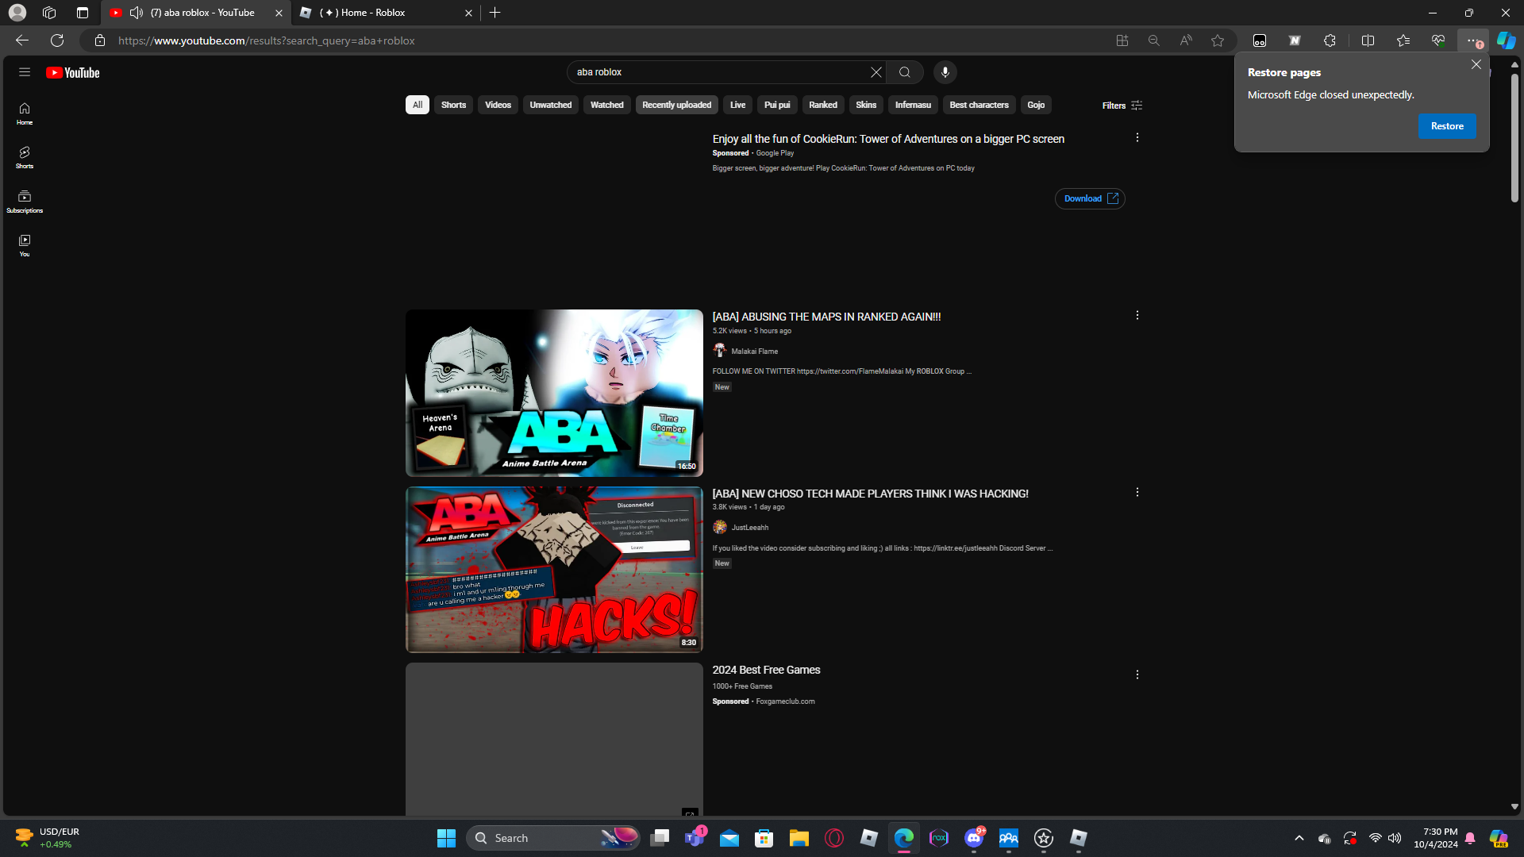Open the ABUSING THE MAPS IN RANKED video title
The image size is (1524, 857).
pyautogui.click(x=827, y=317)
